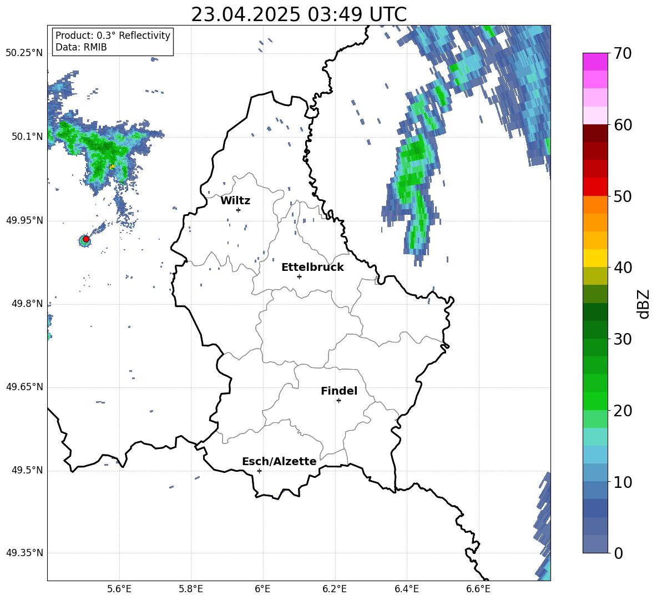Click the cross marker under Esch/Alzette
Screen dimensions: 657x600
[259, 471]
